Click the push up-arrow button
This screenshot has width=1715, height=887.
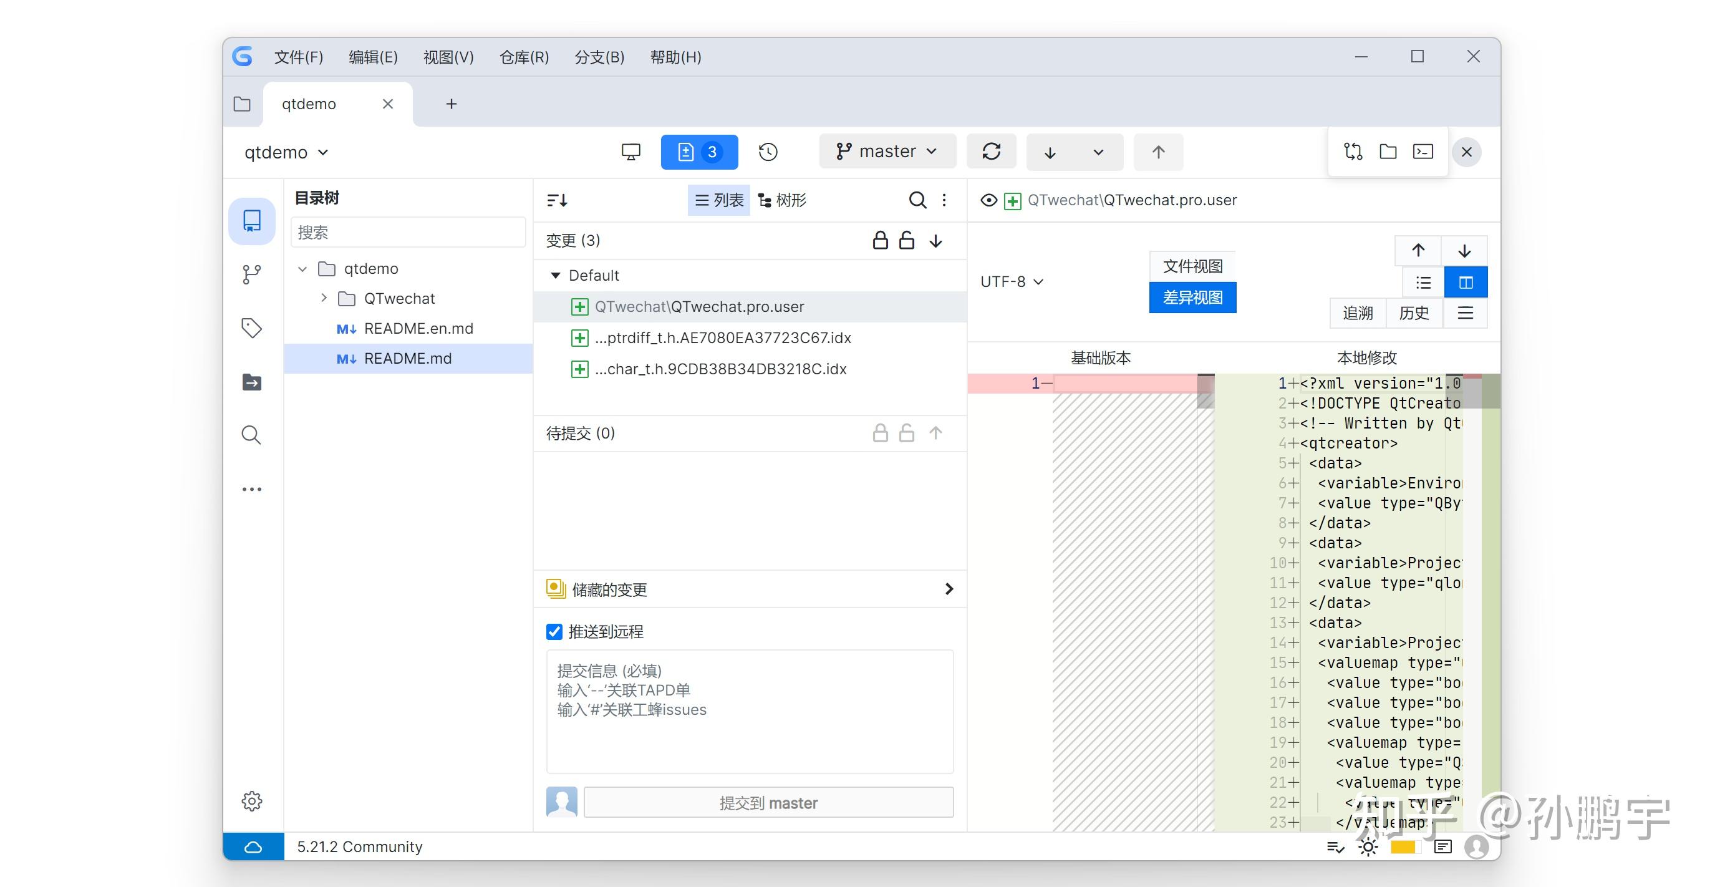1157,152
